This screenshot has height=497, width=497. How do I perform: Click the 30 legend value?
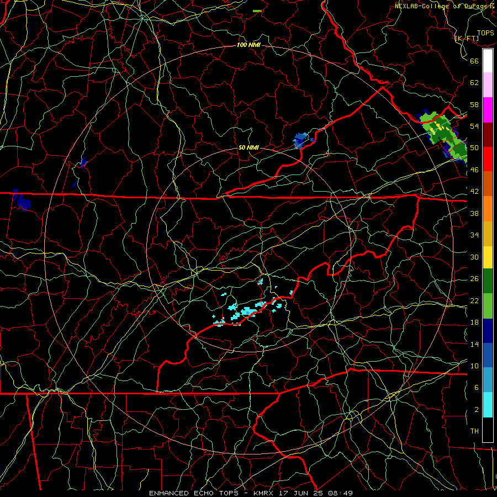tap(474, 257)
